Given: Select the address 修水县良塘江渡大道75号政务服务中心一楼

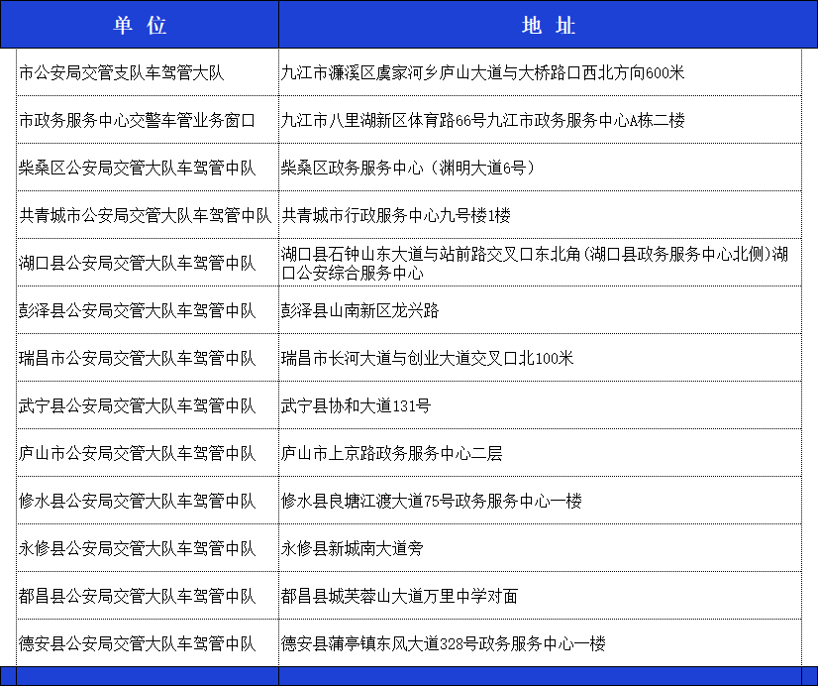Looking at the screenshot, I should (x=540, y=501).
